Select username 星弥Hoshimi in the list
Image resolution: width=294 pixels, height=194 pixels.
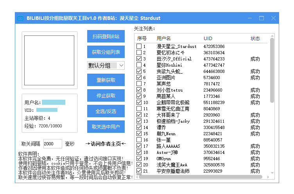click(x=169, y=65)
